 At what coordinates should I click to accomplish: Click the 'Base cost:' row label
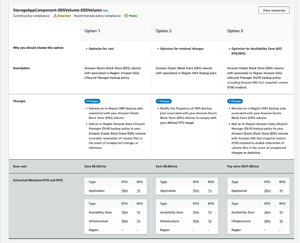click(20, 166)
